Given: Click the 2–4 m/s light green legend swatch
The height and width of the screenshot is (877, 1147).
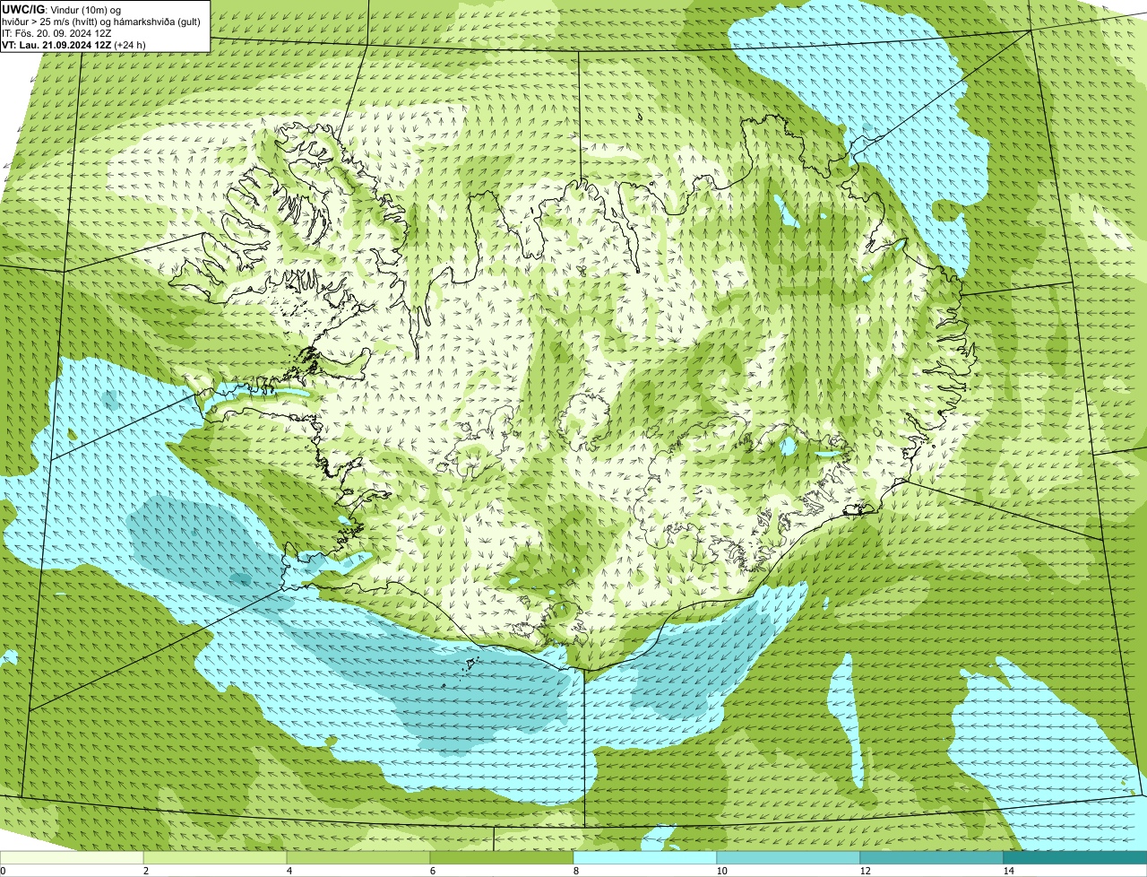Looking at the screenshot, I should pyautogui.click(x=215, y=857).
